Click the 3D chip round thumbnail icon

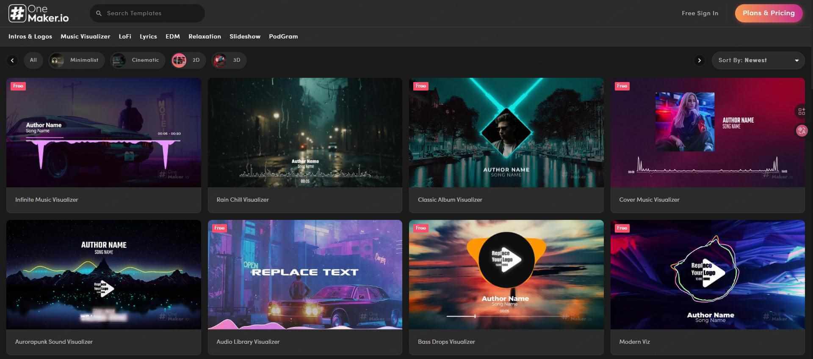point(219,60)
